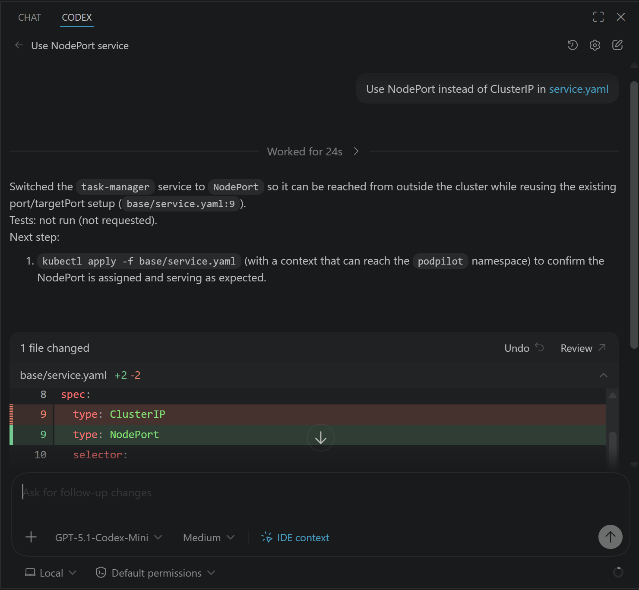Start a new chat with edit icon
Image resolution: width=639 pixels, height=590 pixels.
[x=617, y=45]
